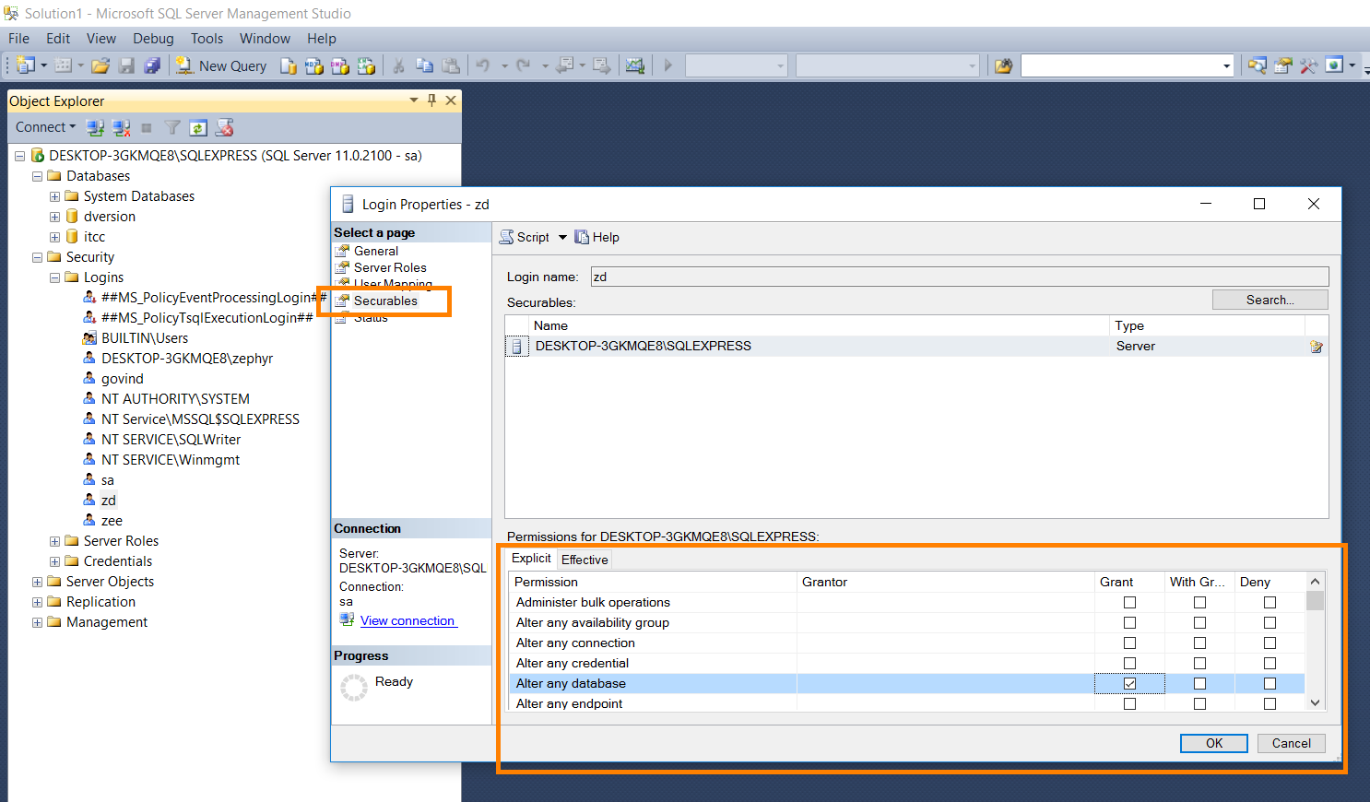Expand the Server Roles folder
This screenshot has height=802, width=1370.
54,541
